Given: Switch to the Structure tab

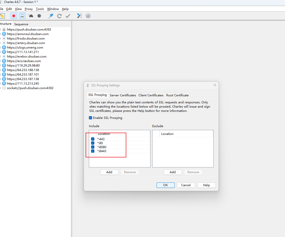Looking at the screenshot, I should [6, 24].
